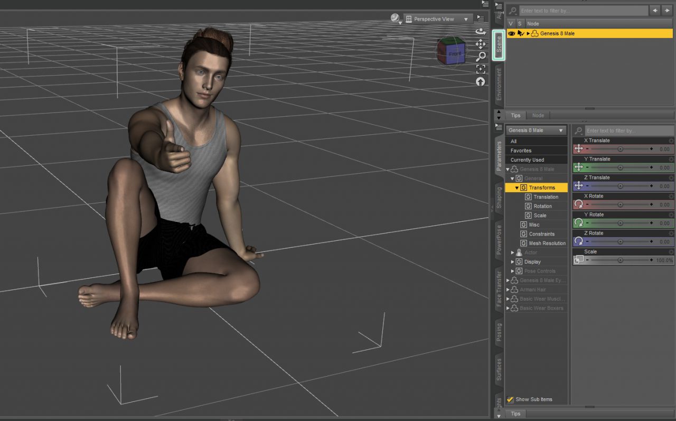Image resolution: width=676 pixels, height=421 pixels.
Task: Enable the Show Sub Items checkbox
Action: coord(510,399)
